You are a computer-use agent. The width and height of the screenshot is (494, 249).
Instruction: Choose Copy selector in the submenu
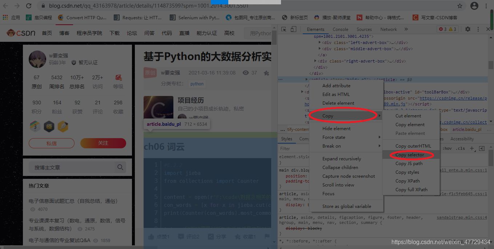pos(411,155)
